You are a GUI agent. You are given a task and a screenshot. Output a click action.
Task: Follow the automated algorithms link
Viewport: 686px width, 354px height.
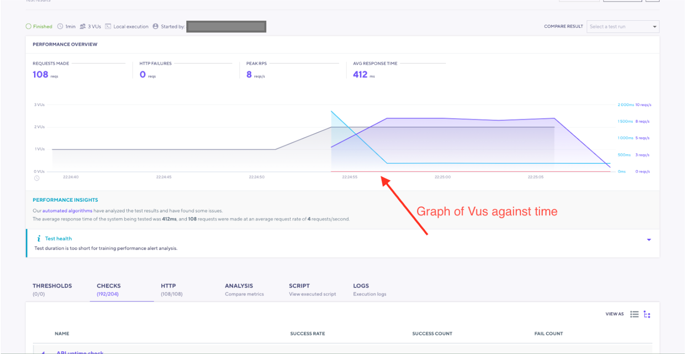[x=67, y=211]
